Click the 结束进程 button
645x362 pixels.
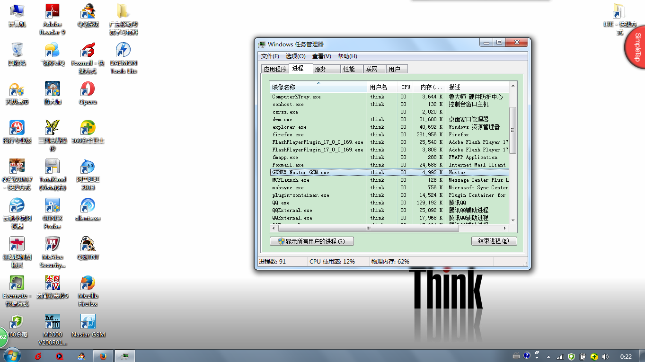point(494,241)
